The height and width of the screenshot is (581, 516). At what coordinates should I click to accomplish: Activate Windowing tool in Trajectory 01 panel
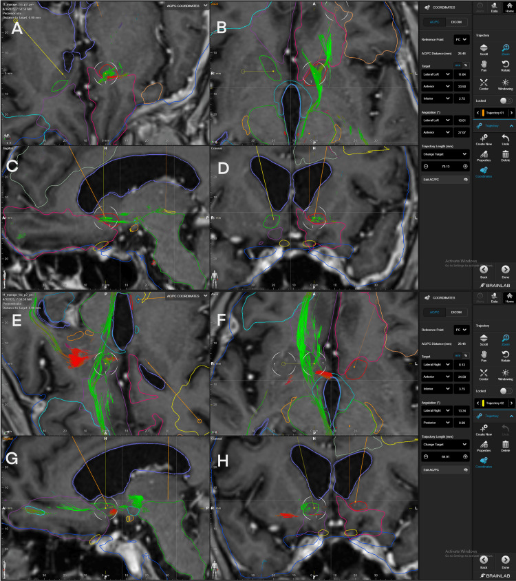coord(505,85)
